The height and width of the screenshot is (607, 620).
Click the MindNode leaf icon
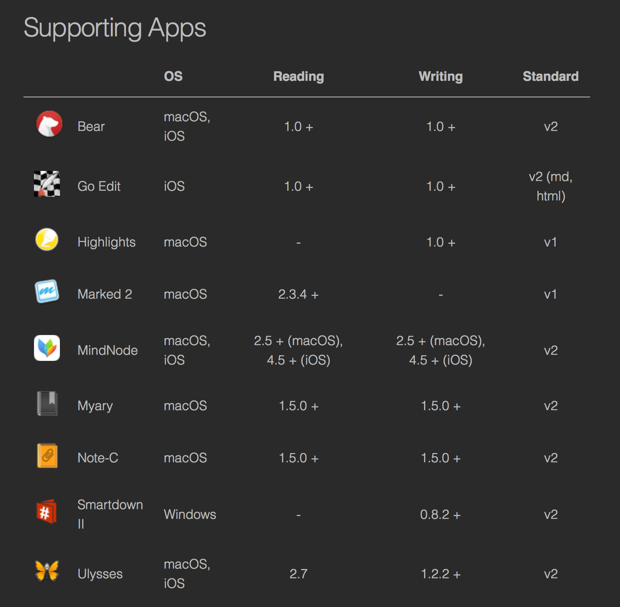pos(47,348)
